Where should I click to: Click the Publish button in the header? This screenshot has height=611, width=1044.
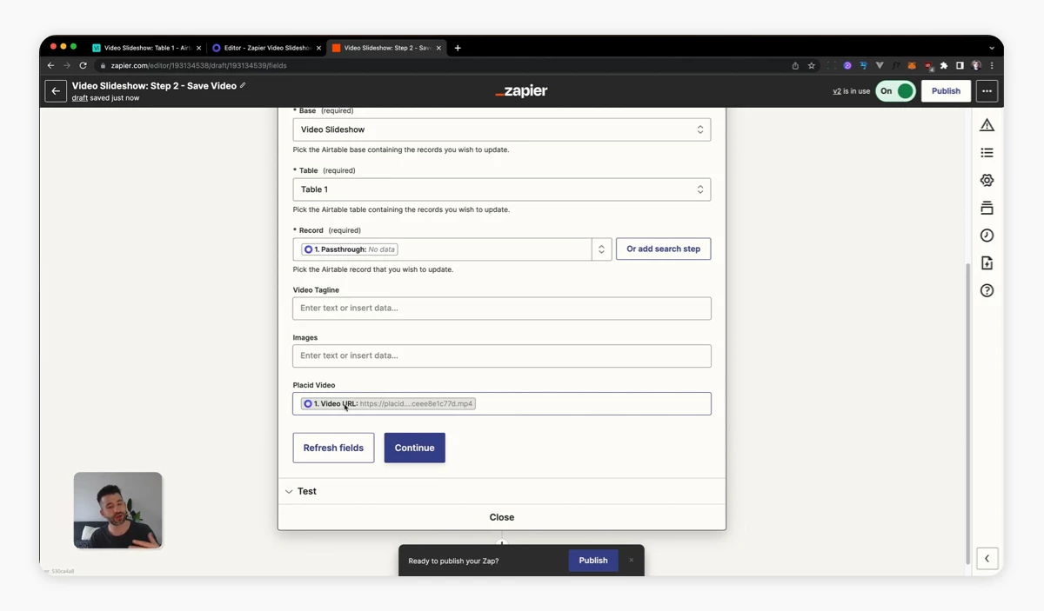[946, 91]
